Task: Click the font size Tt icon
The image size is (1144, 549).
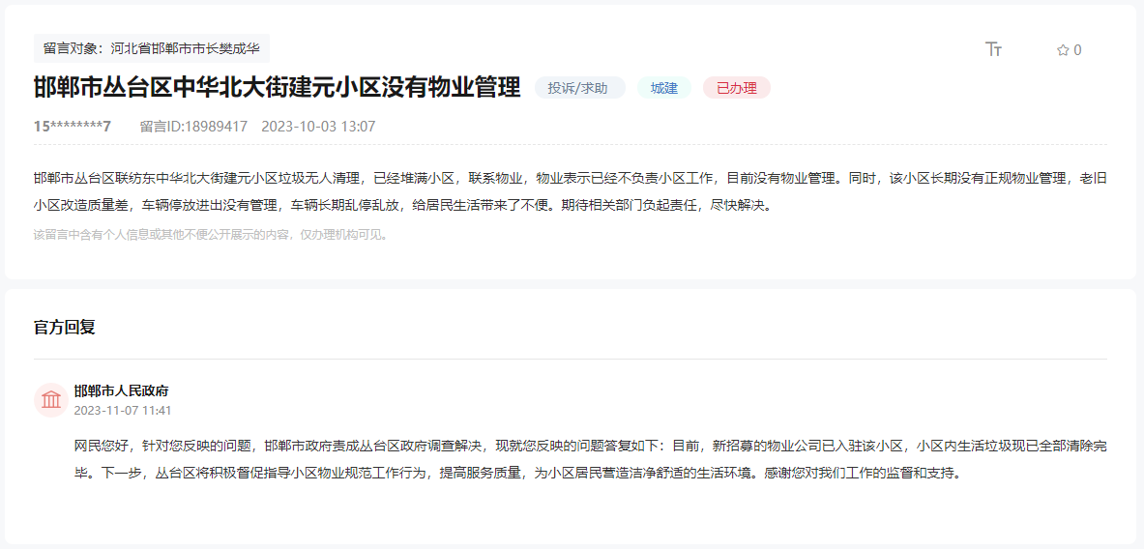Action: click(x=993, y=49)
